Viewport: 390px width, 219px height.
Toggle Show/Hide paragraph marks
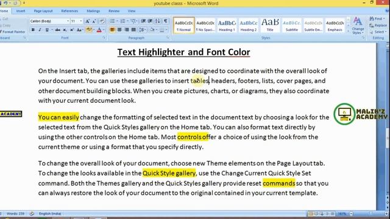tap(165, 21)
